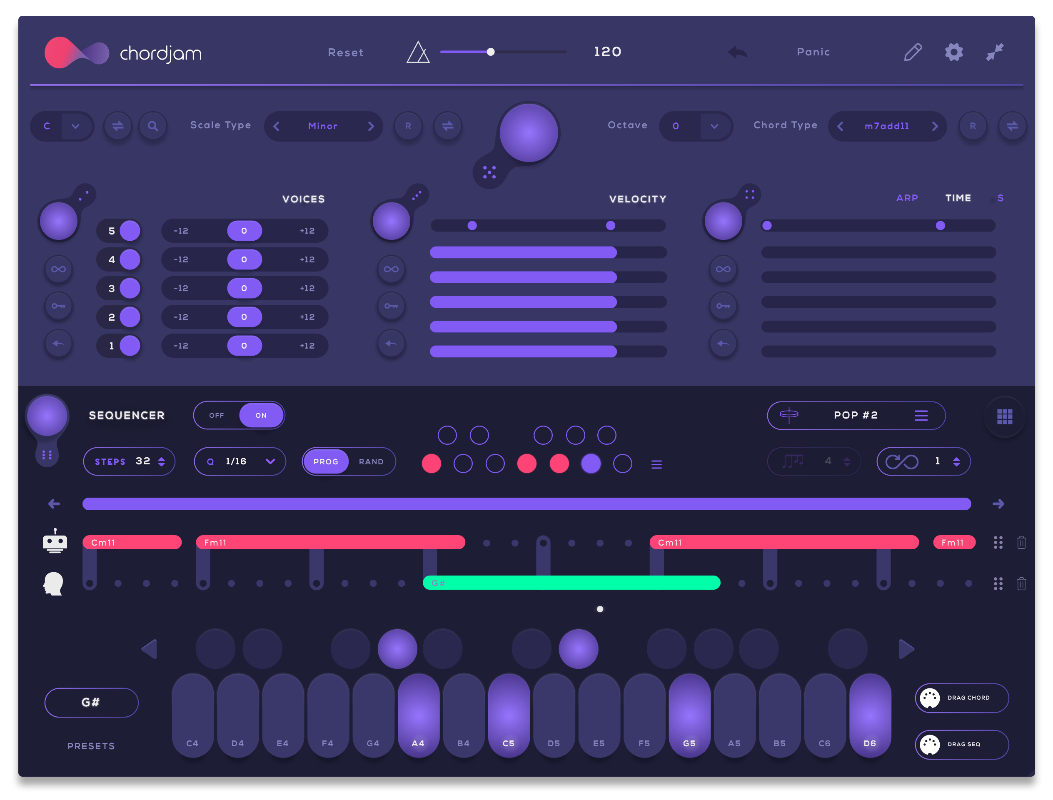Turn off the sequencer with the OFF/ON switch
The width and height of the screenshot is (1053, 800).
click(x=217, y=415)
